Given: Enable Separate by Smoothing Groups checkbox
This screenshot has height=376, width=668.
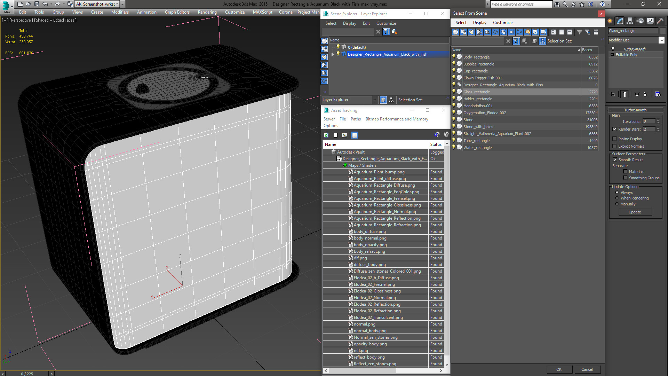Looking at the screenshot, I should point(625,178).
